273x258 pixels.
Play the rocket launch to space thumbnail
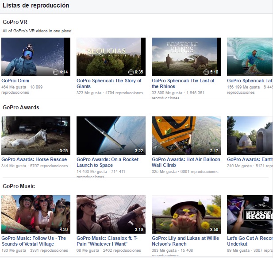click(111, 135)
